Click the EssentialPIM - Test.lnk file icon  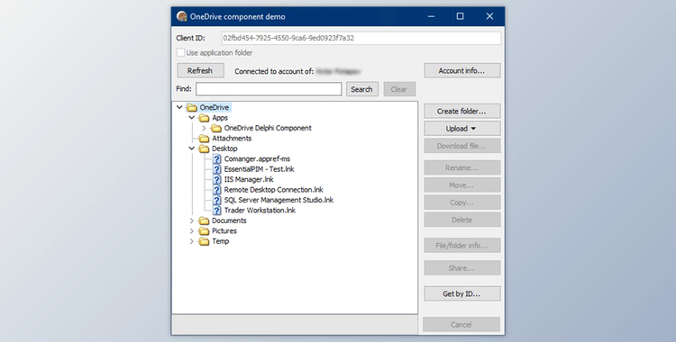217,169
